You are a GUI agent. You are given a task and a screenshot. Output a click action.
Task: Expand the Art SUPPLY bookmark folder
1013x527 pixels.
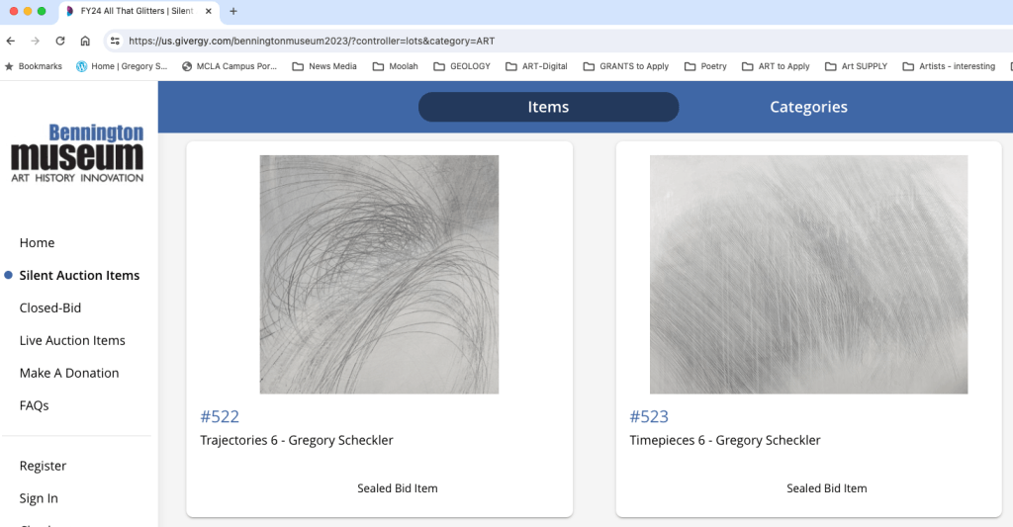pos(856,66)
